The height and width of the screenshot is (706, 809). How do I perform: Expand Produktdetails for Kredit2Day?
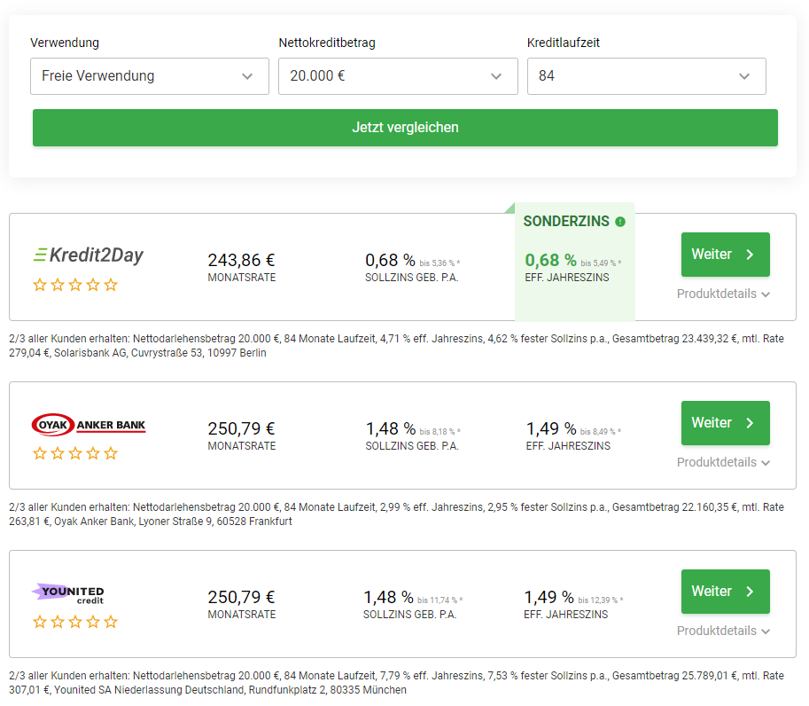coord(723,294)
